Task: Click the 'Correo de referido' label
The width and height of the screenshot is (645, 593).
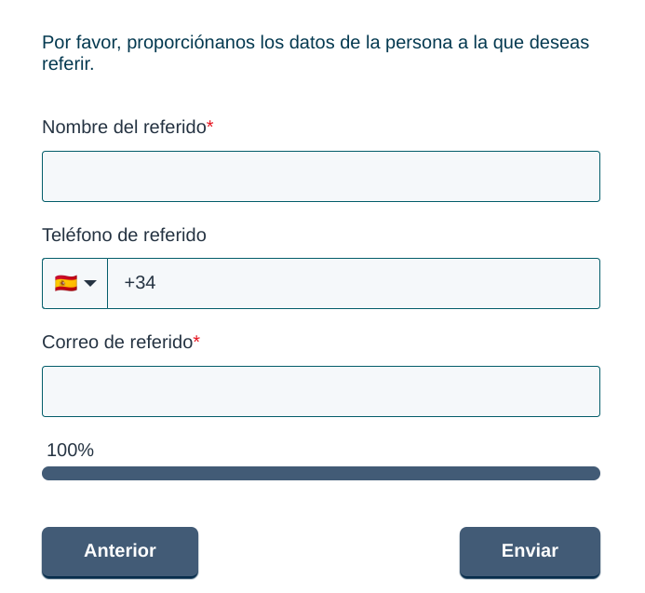Action: (x=117, y=343)
